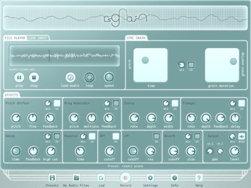The image size is (251, 188).
Task: Open My Audio Files folder icon
Action: point(76,178)
